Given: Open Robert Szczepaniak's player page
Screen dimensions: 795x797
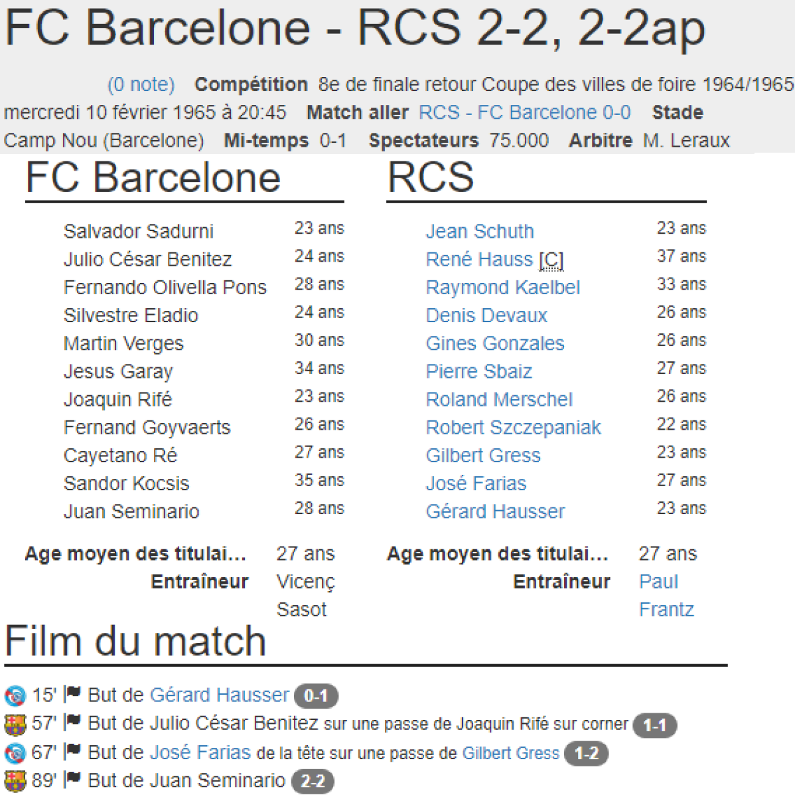Looking at the screenshot, I should tap(513, 428).
